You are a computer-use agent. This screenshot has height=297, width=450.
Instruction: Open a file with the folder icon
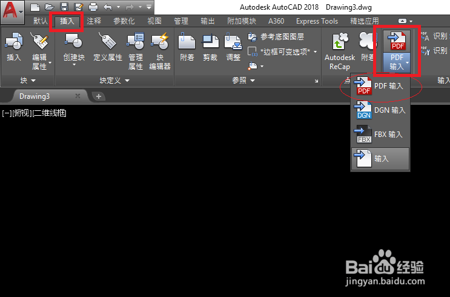(50, 7)
